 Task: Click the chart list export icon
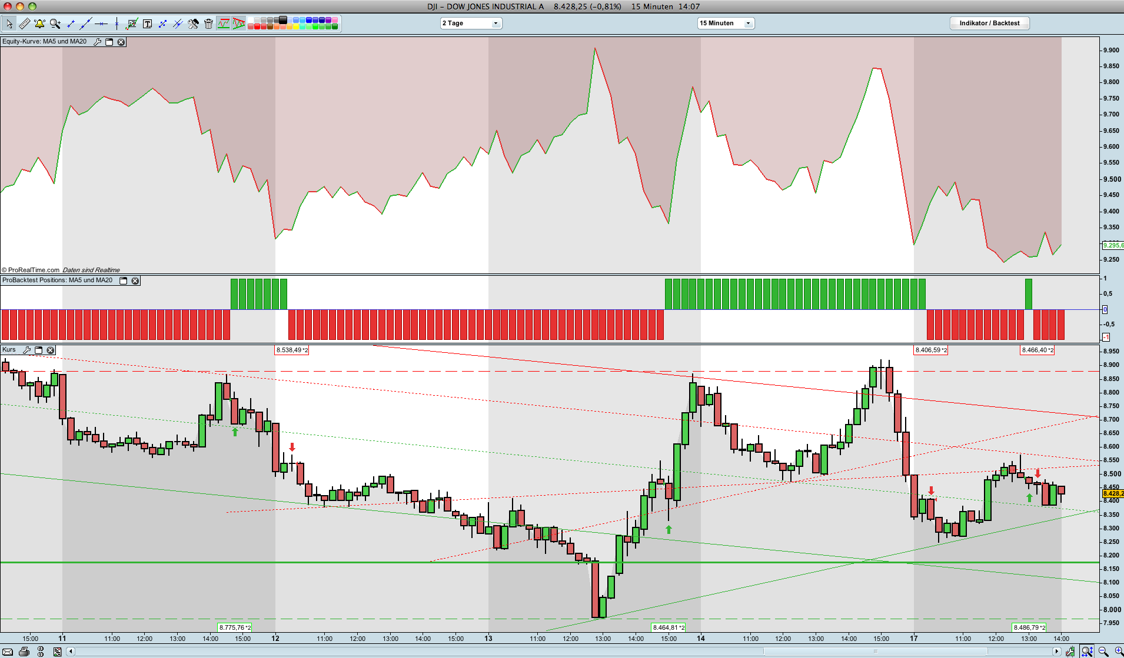pos(57,652)
